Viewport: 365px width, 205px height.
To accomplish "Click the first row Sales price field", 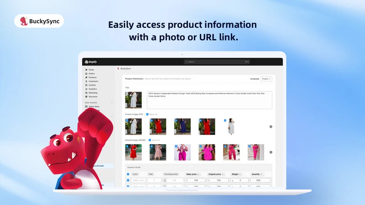I will pos(195,180).
